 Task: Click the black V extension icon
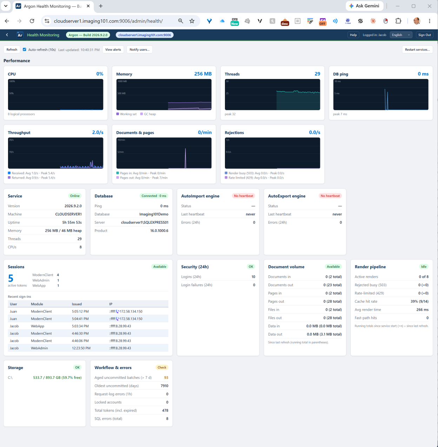260,21
